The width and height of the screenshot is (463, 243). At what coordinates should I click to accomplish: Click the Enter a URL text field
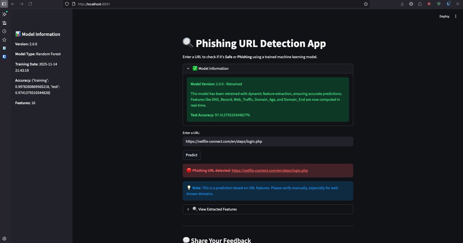coord(268,142)
